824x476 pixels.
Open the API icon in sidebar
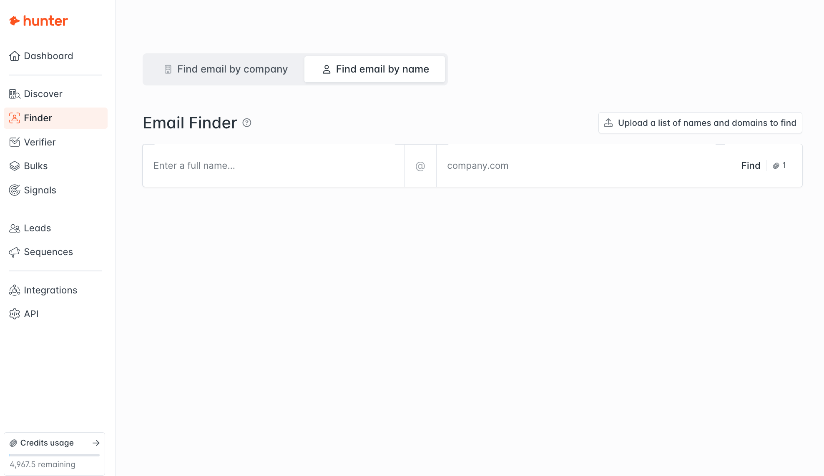(15, 314)
